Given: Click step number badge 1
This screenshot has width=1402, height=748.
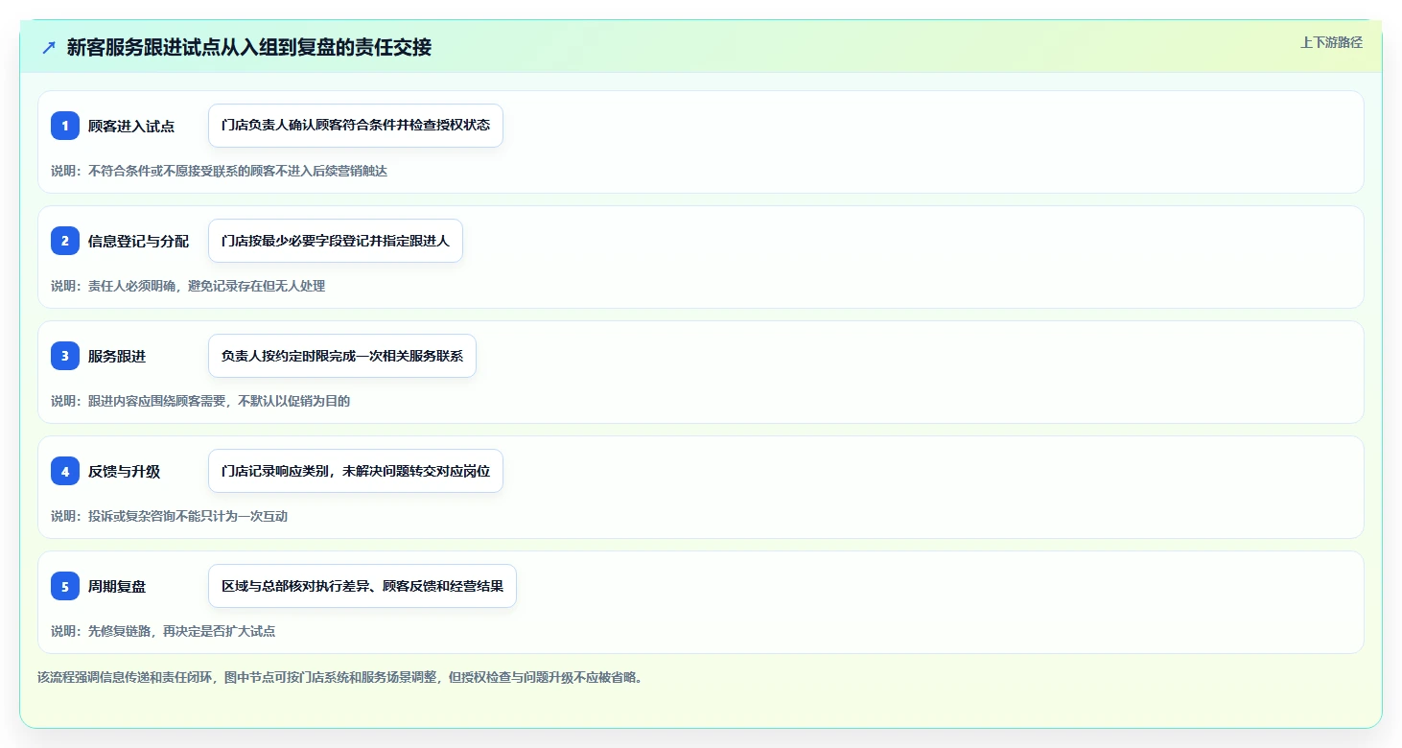Looking at the screenshot, I should pos(65,126).
